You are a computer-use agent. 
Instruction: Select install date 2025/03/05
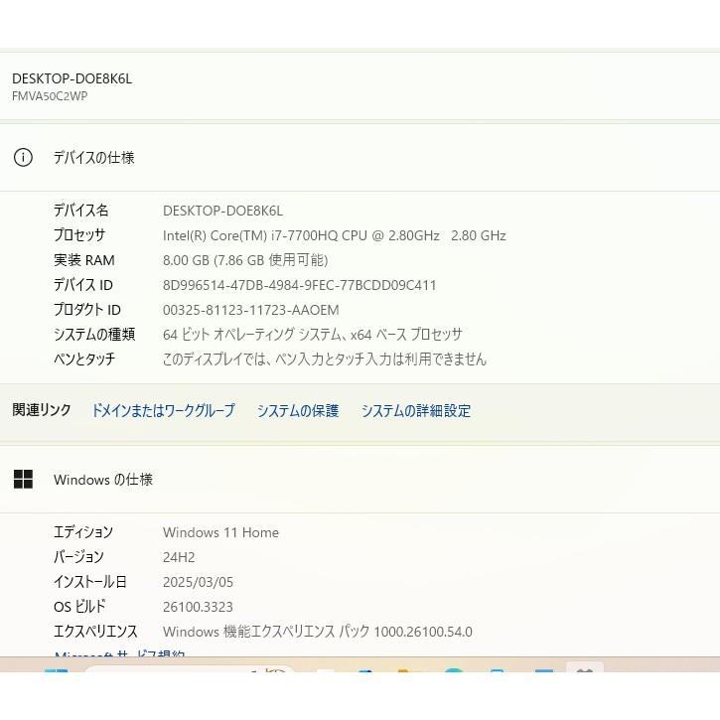click(198, 582)
